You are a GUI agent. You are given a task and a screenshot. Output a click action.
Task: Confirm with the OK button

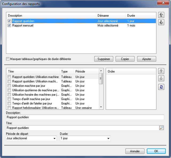pos(156,151)
